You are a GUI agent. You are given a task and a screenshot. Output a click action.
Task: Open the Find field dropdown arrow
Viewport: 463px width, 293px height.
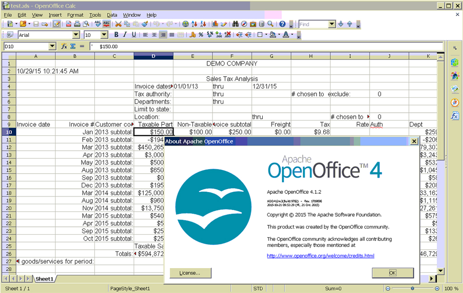332,24
